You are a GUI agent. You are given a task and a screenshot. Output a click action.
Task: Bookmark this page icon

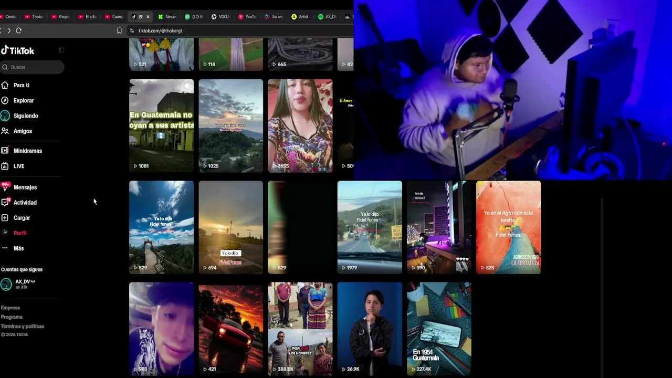pyautogui.click(x=119, y=30)
